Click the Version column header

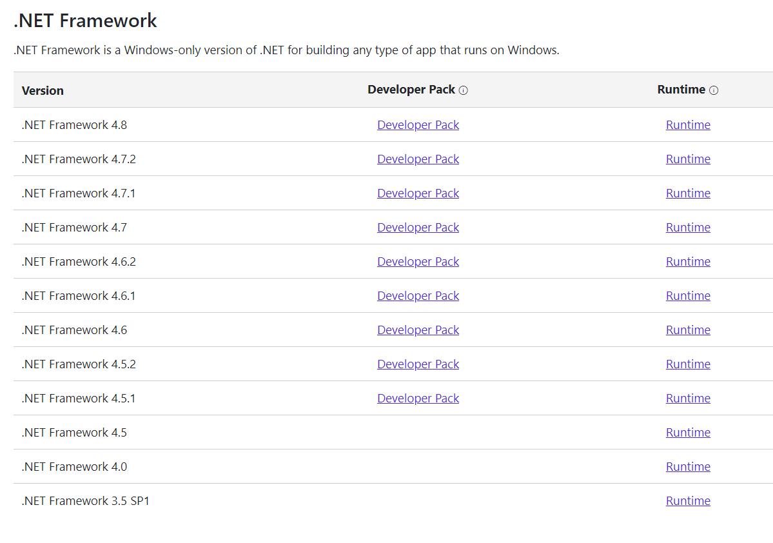click(43, 91)
